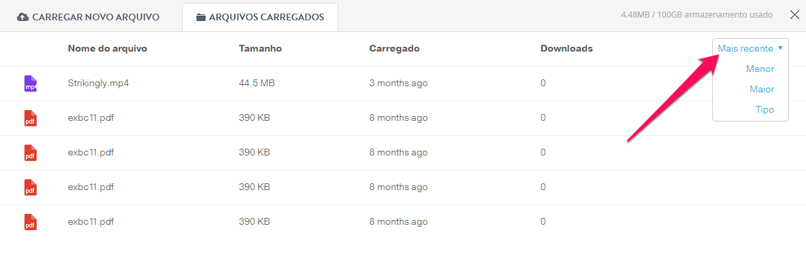
Task: Sort files by Maior
Action: pyautogui.click(x=762, y=90)
